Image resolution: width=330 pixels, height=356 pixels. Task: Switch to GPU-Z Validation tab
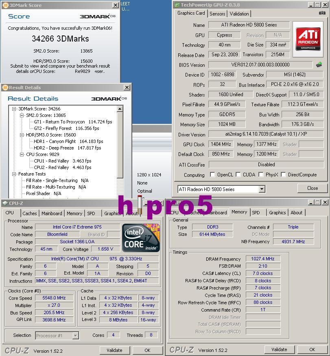pyautogui.click(x=239, y=13)
